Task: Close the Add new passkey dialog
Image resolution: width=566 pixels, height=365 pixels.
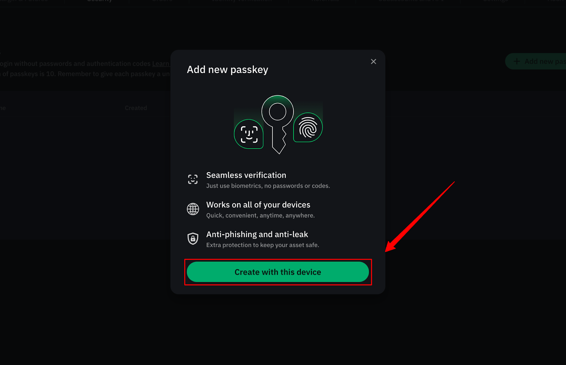Action: tap(373, 61)
